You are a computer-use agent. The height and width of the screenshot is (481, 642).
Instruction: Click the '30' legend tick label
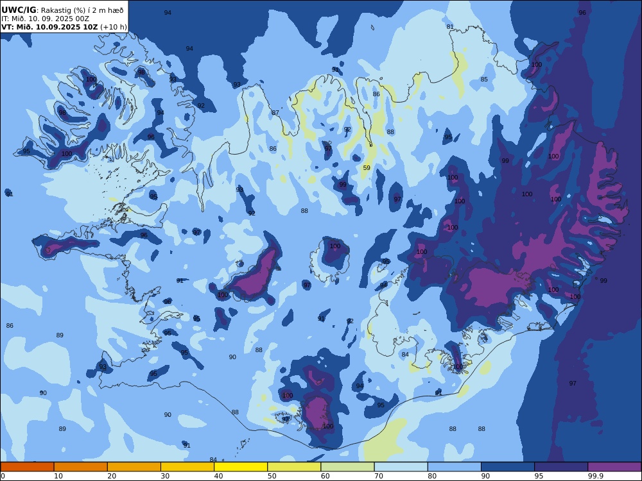point(165,476)
